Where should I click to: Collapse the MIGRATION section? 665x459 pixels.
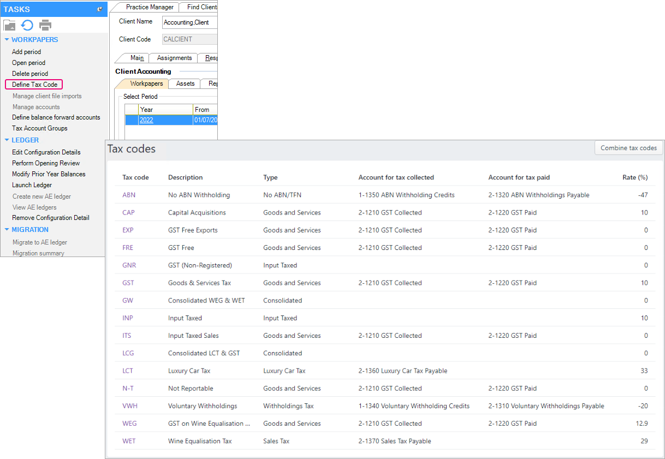(x=7, y=230)
